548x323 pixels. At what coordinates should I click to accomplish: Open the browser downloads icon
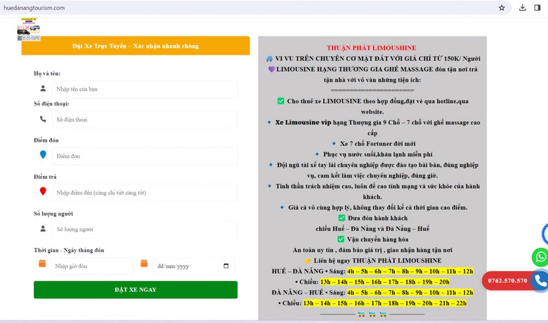pyautogui.click(x=522, y=8)
